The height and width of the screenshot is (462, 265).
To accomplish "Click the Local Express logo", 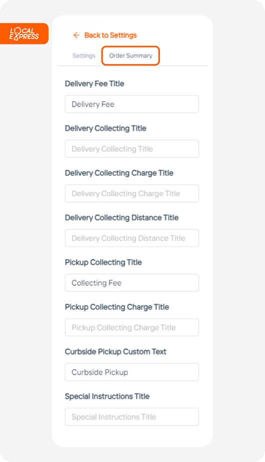I will 24,34.
